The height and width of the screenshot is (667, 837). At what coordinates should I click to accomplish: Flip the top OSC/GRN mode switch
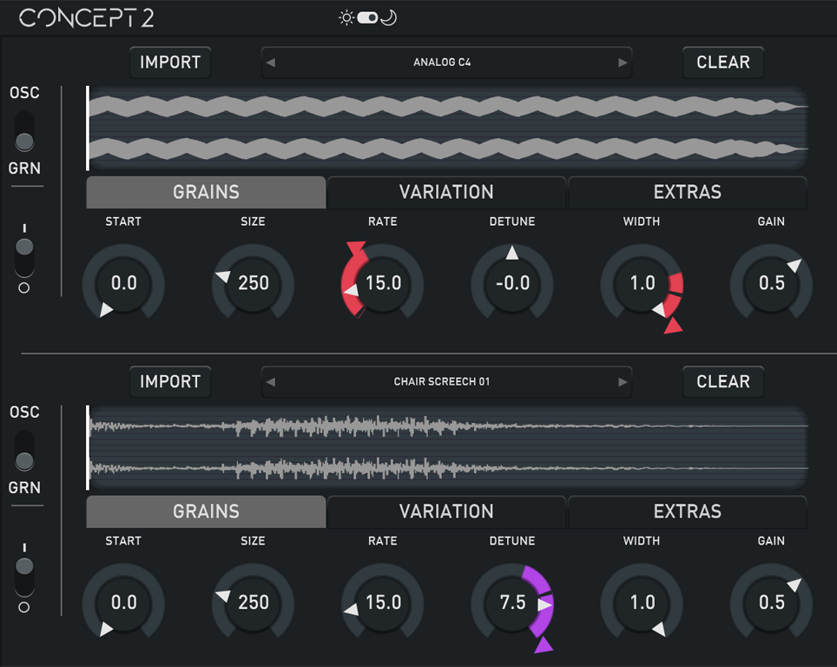coord(24,131)
